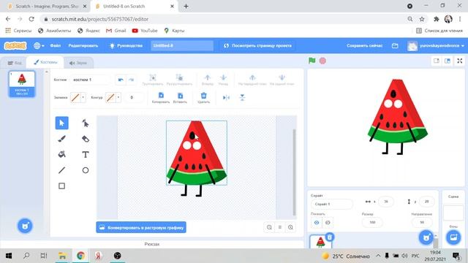The width and height of the screenshot is (468, 263).
Task: Click the Outline color swatch
Action: [110, 97]
